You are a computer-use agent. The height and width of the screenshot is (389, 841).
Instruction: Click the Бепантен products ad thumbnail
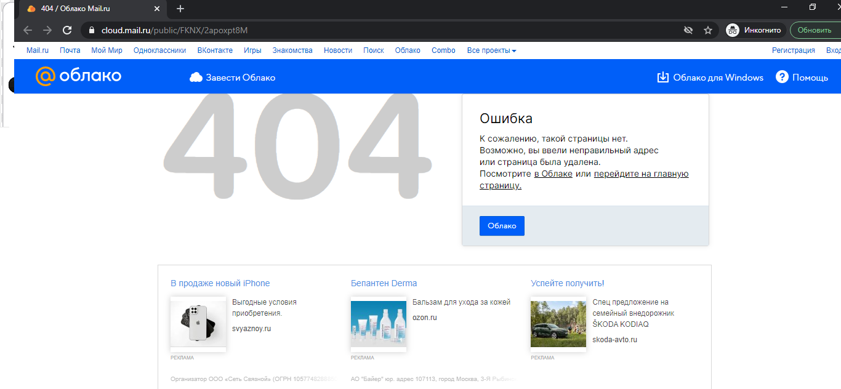379,324
